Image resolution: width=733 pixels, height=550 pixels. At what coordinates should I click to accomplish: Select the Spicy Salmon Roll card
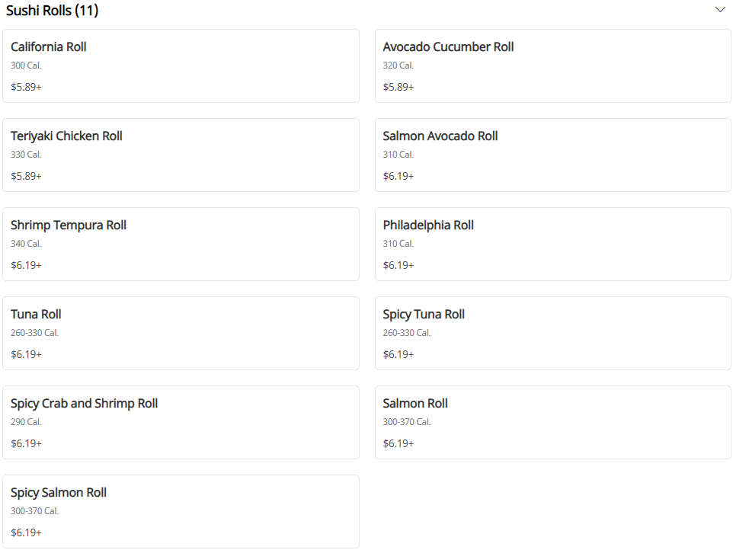click(181, 511)
